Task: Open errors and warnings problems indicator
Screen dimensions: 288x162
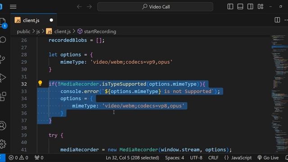Action: coord(18,157)
